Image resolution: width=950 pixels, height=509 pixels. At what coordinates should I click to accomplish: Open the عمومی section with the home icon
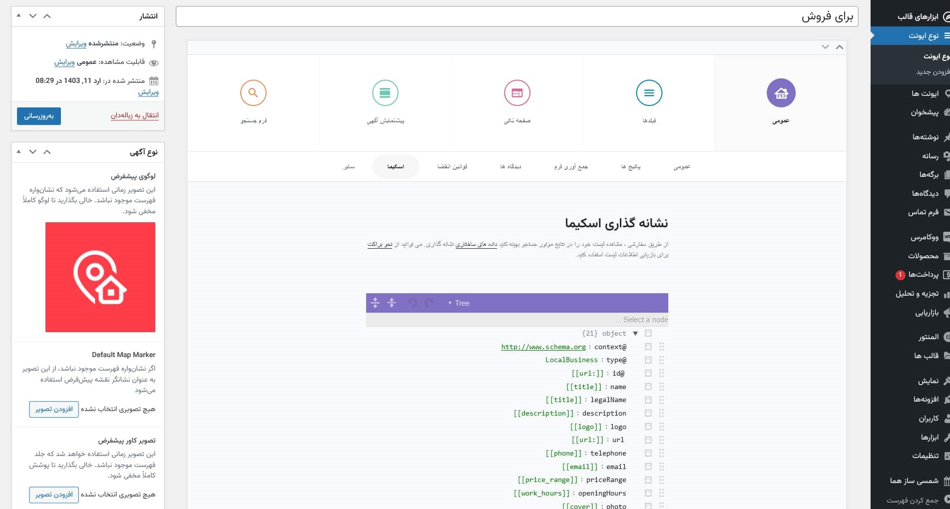tap(781, 93)
